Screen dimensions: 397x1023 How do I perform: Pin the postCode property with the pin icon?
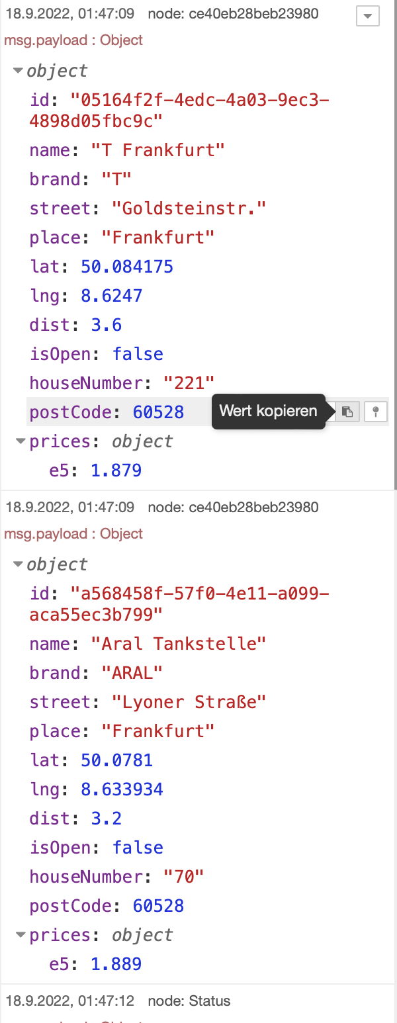[x=376, y=412]
